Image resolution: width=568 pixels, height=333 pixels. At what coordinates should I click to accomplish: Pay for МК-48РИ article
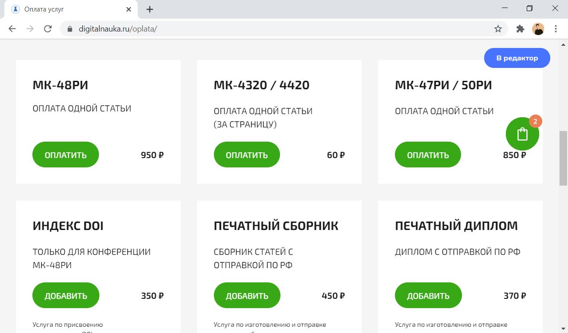66,155
